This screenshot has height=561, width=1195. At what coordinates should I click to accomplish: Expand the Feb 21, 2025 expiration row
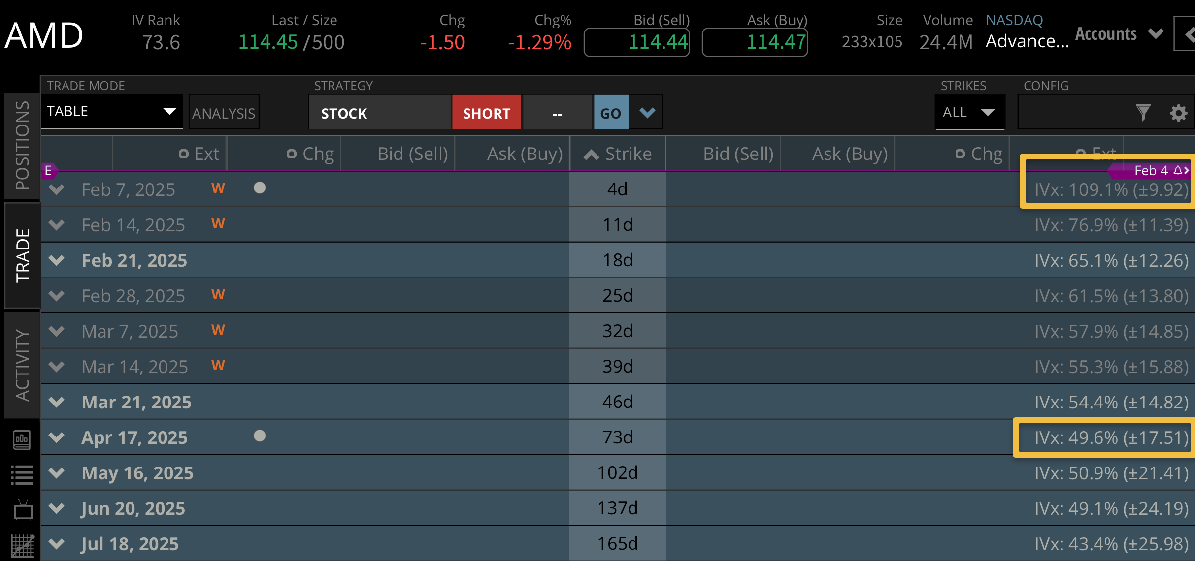pyautogui.click(x=56, y=260)
